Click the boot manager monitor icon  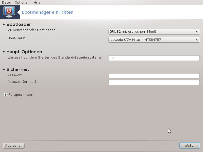(9, 12)
